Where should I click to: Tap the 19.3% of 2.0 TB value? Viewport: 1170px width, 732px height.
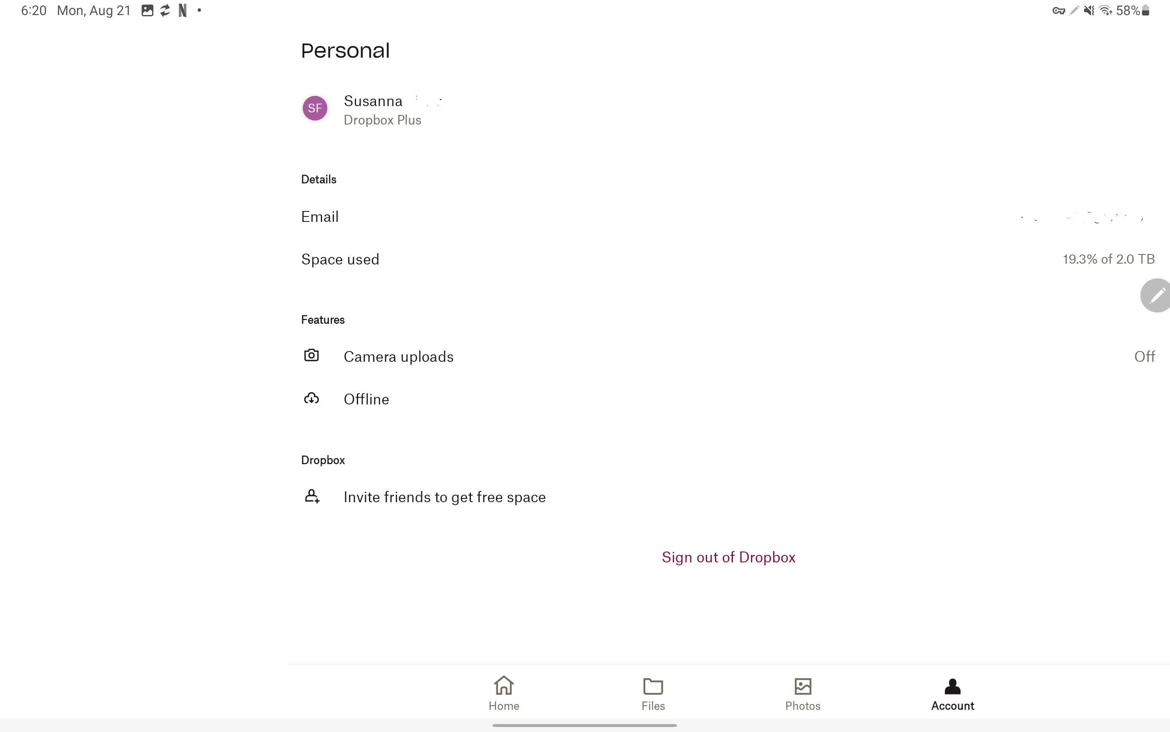pyautogui.click(x=1109, y=259)
